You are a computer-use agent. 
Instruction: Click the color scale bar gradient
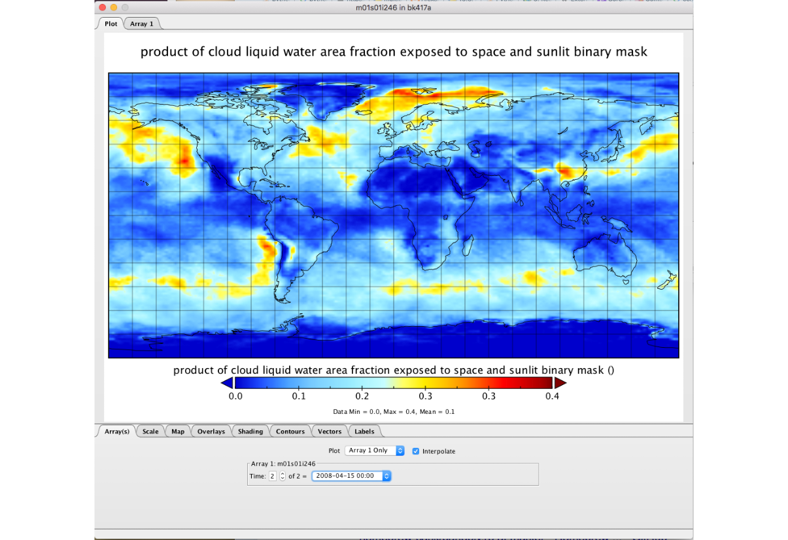pyautogui.click(x=394, y=383)
